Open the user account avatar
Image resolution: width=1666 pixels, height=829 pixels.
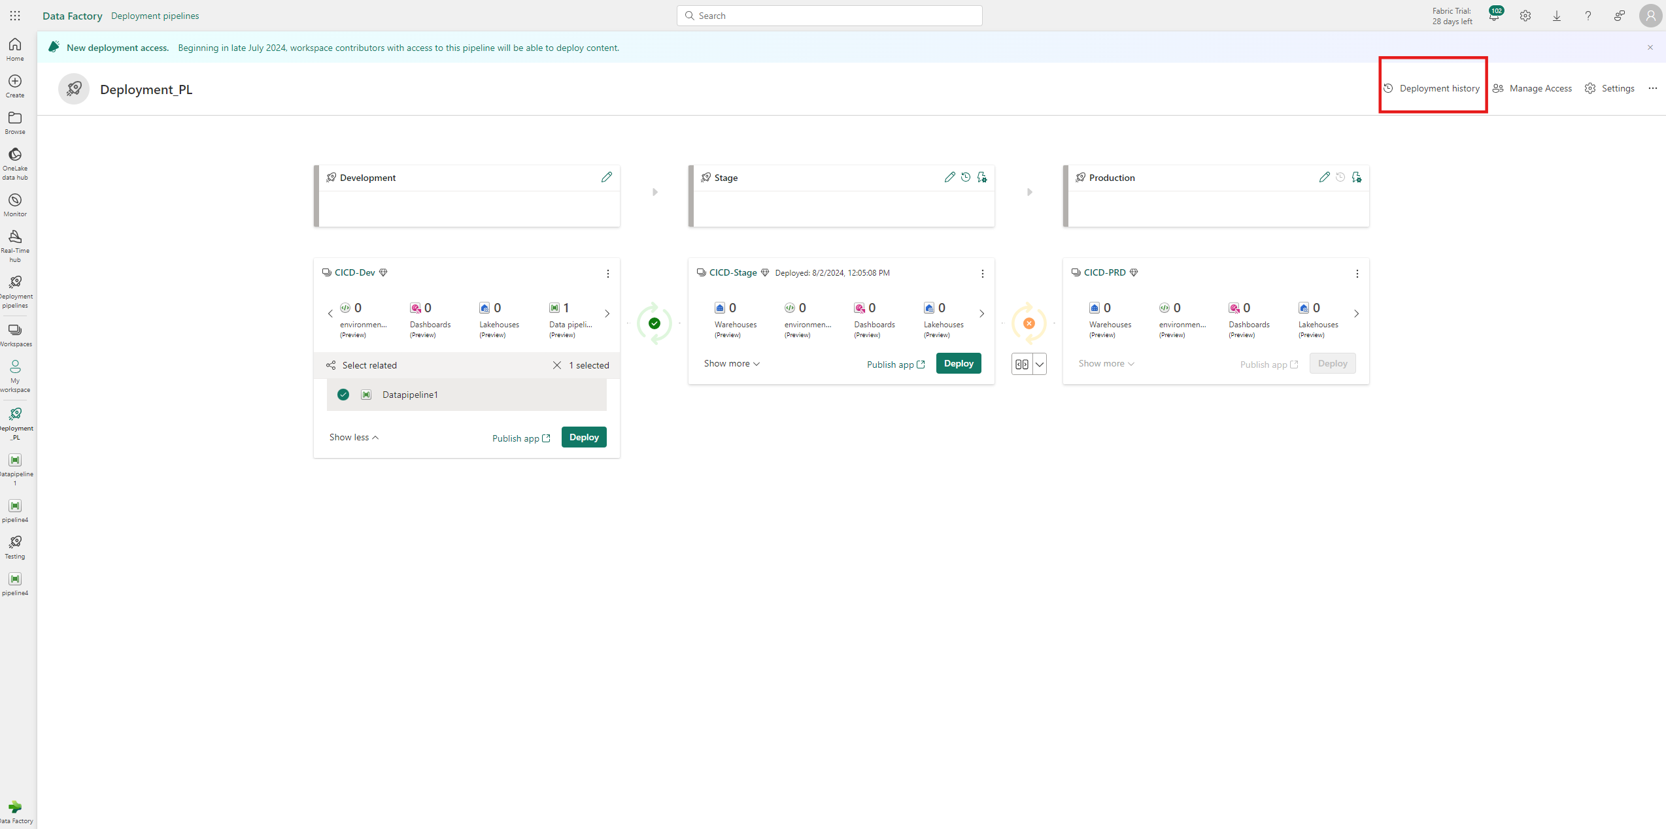tap(1651, 16)
